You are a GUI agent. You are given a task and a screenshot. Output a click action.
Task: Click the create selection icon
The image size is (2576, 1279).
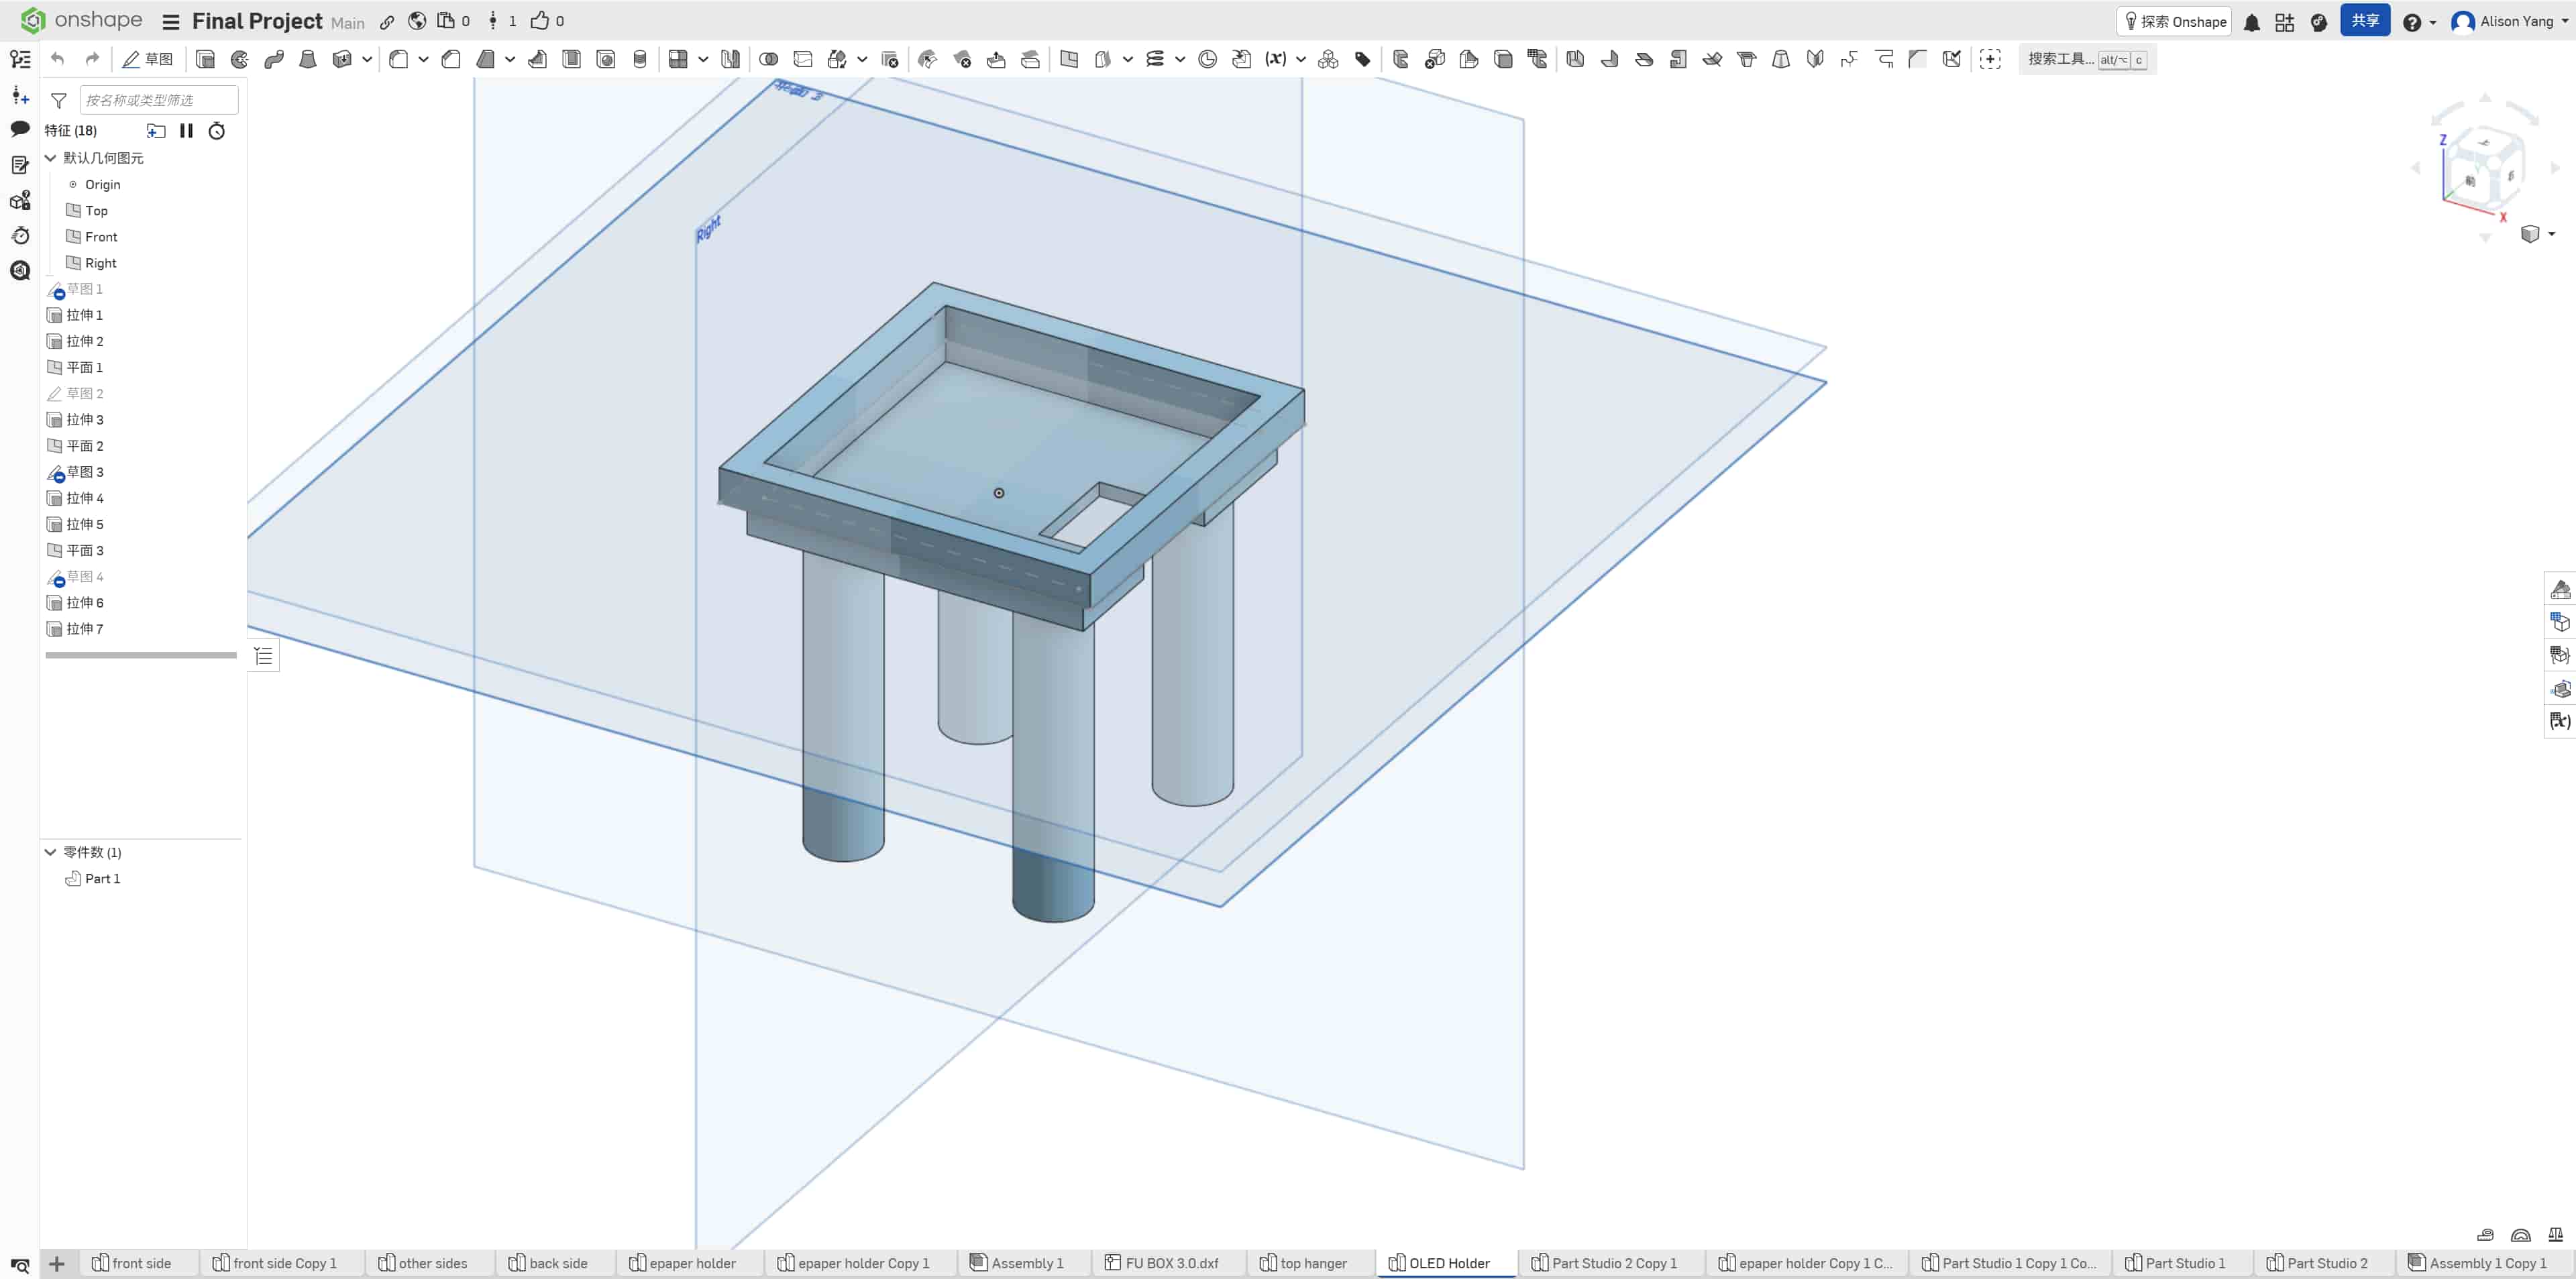[1990, 59]
